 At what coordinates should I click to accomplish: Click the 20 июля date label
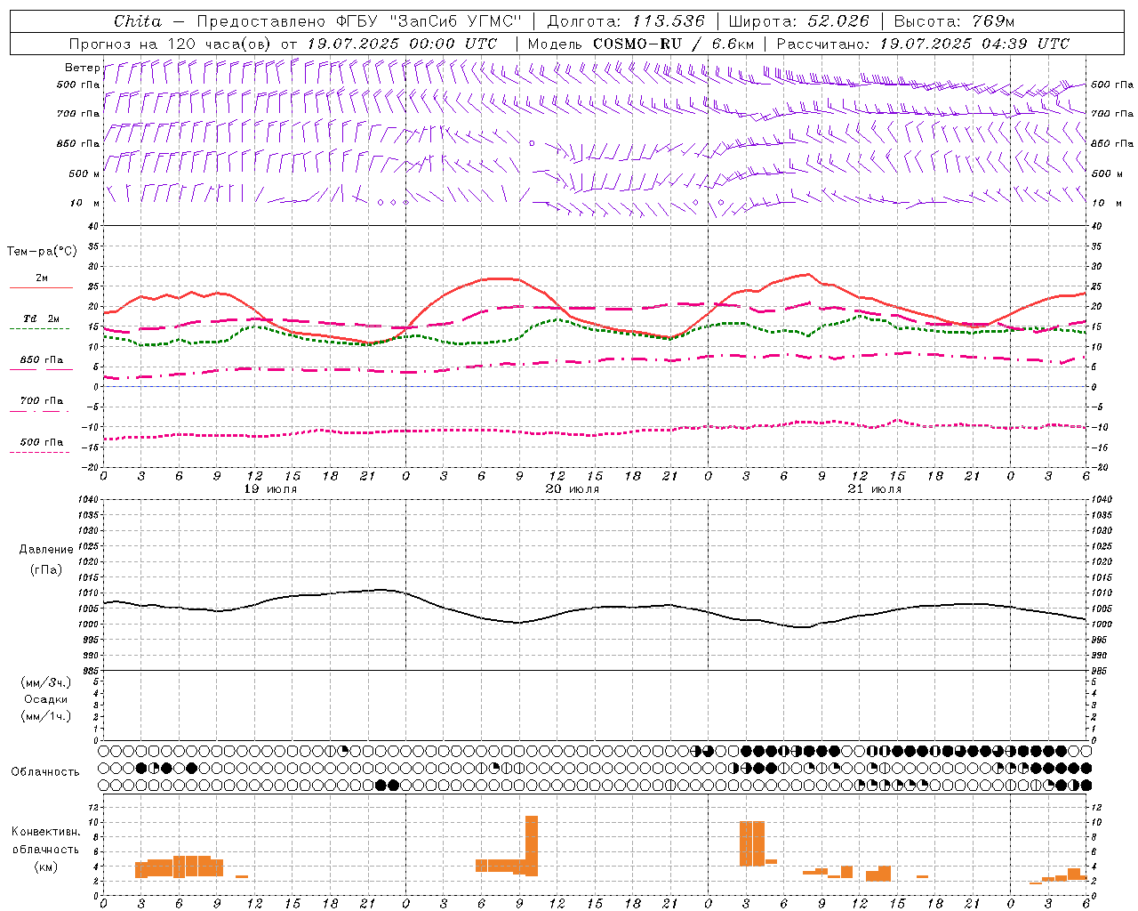573,489
